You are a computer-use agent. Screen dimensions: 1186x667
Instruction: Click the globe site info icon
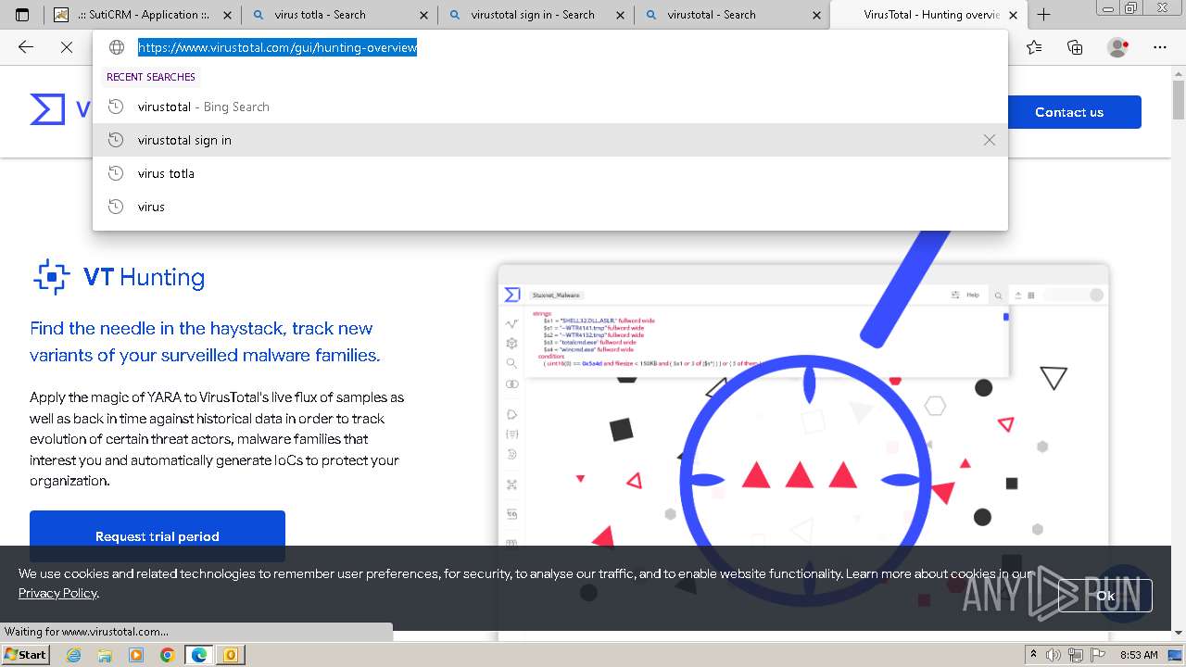(x=117, y=47)
